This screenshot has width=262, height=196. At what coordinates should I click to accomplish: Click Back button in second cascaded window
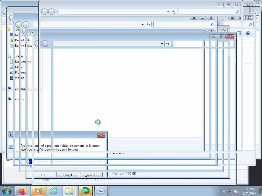point(18,25)
